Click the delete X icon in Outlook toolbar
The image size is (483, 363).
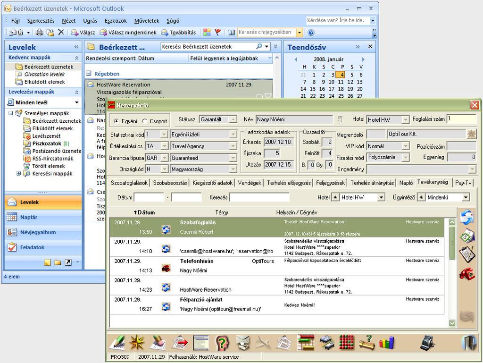(61, 32)
